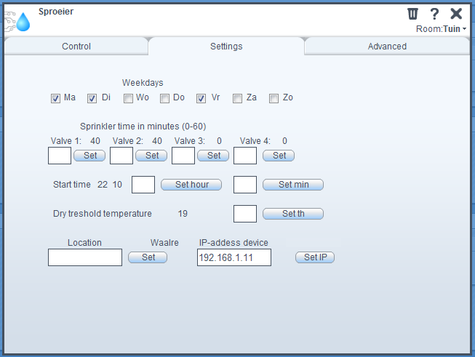Viewport: 475px width, 357px height.
Task: Uncheck the Ma weekday checkbox
Action: pyautogui.click(x=56, y=98)
